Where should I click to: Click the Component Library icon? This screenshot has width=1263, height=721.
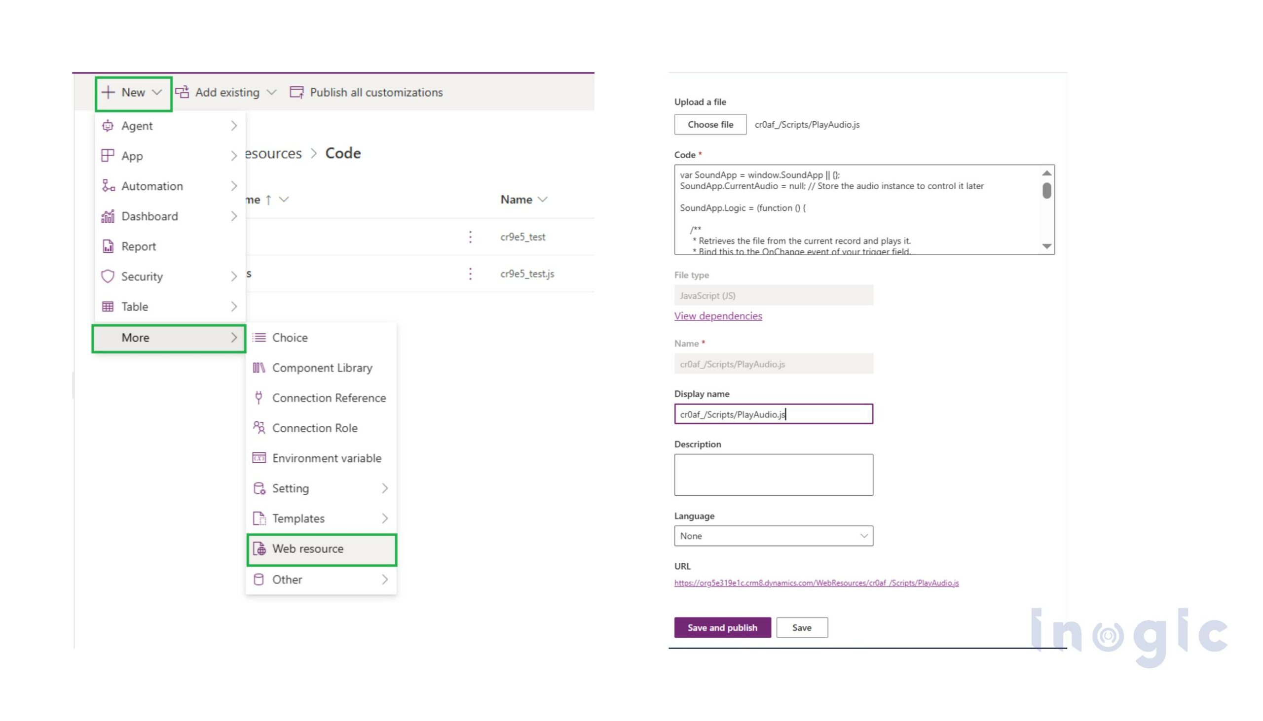(259, 368)
